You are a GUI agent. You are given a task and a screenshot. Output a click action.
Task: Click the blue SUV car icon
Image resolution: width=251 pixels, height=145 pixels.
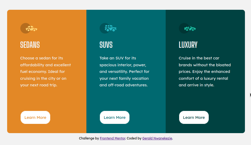(x=111, y=28)
